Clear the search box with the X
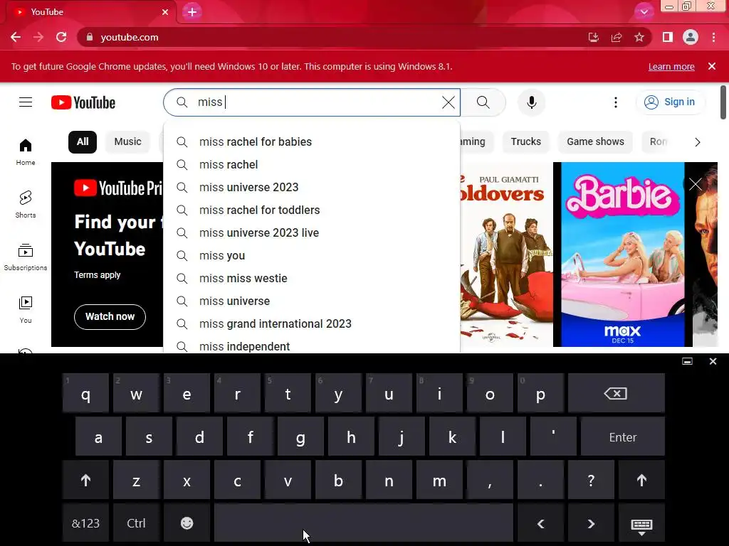The width and height of the screenshot is (729, 546). pos(449,102)
